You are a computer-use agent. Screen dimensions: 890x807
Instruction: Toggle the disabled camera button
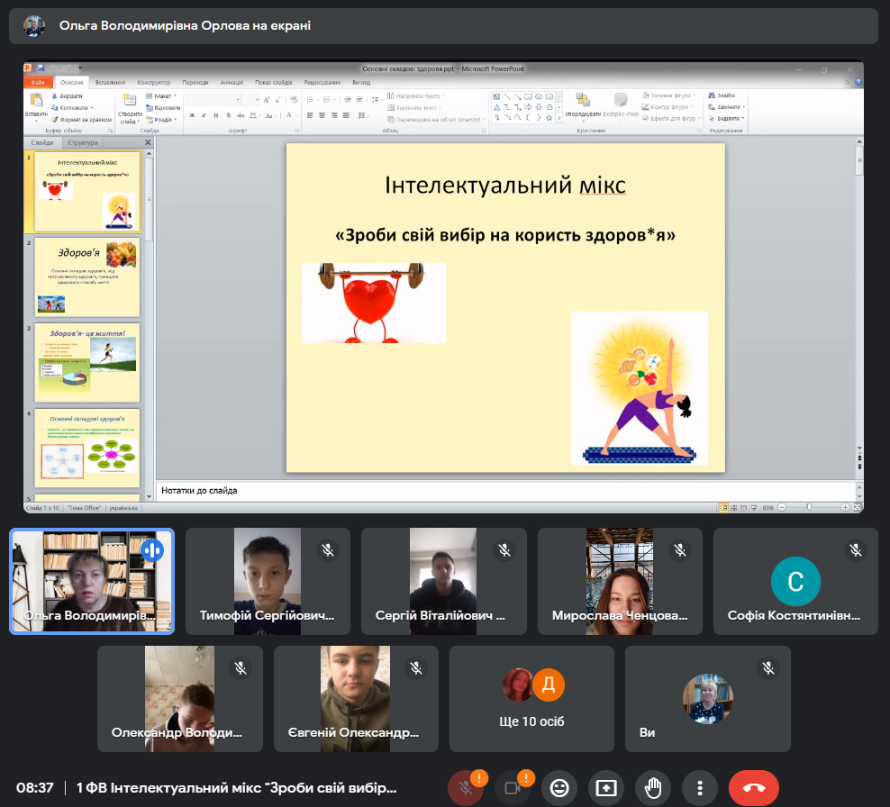[513, 788]
